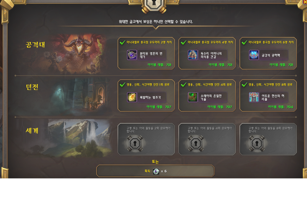Click the locked keyhole for 8회 world activities

click(x=257, y=144)
